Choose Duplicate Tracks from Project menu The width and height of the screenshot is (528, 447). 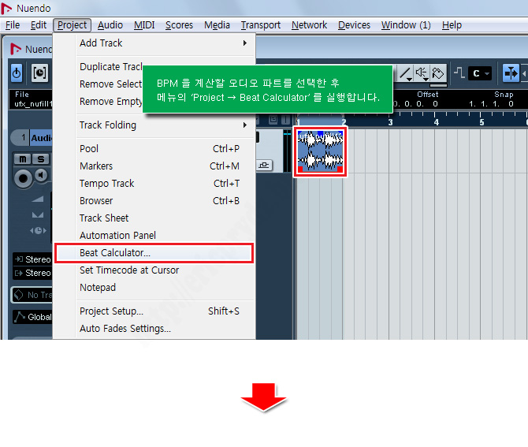point(111,67)
